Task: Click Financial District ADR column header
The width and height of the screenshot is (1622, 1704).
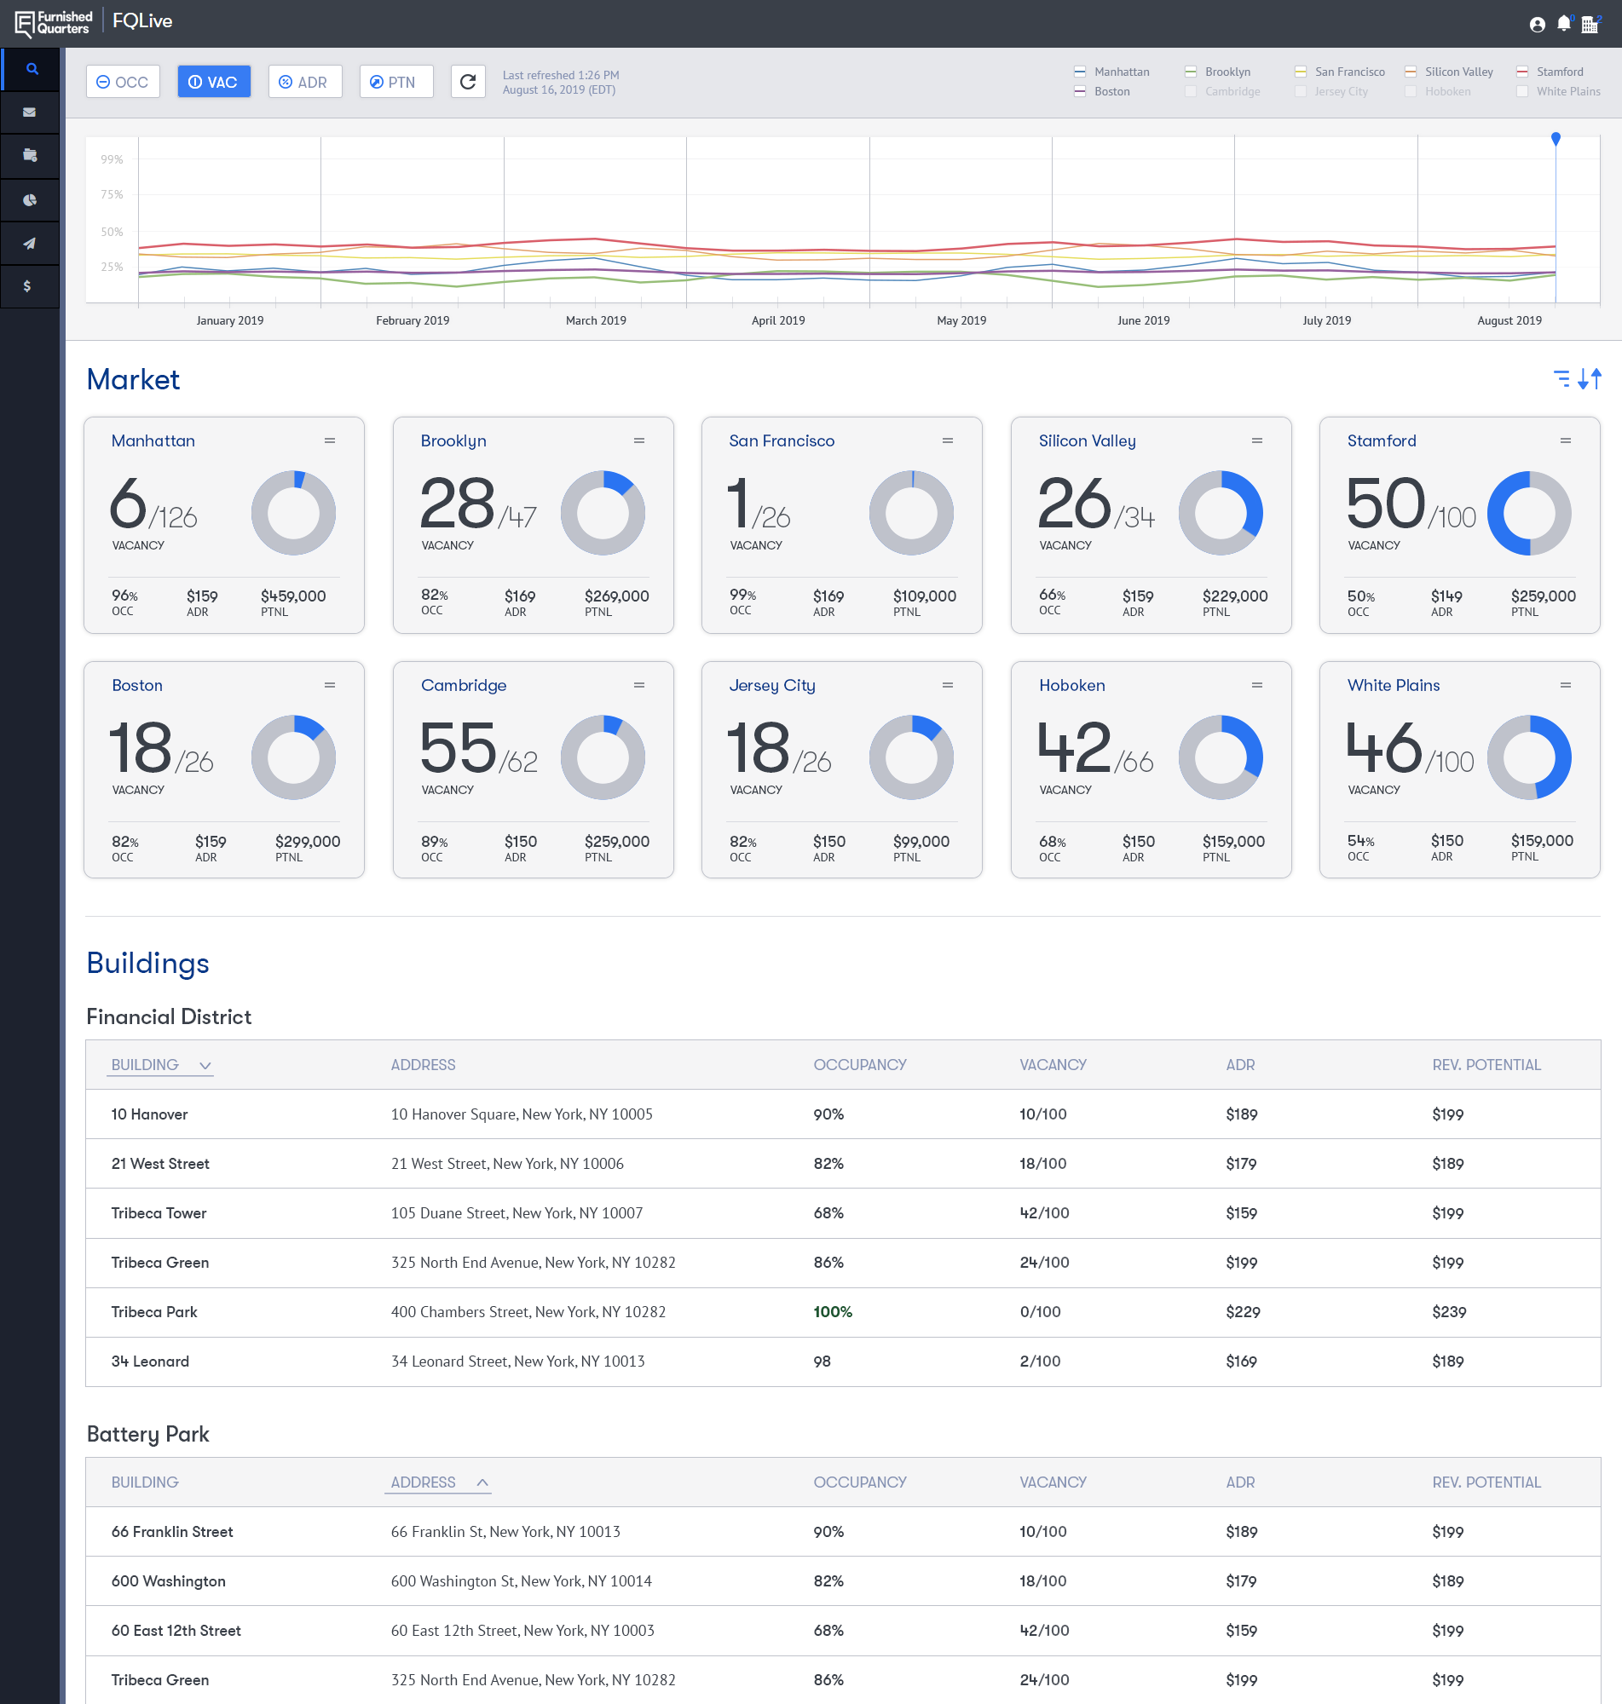Action: [x=1240, y=1066]
